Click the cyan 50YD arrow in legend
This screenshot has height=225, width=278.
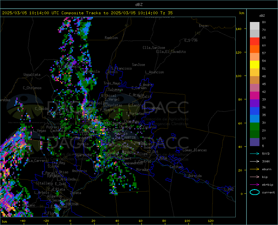[255, 154]
